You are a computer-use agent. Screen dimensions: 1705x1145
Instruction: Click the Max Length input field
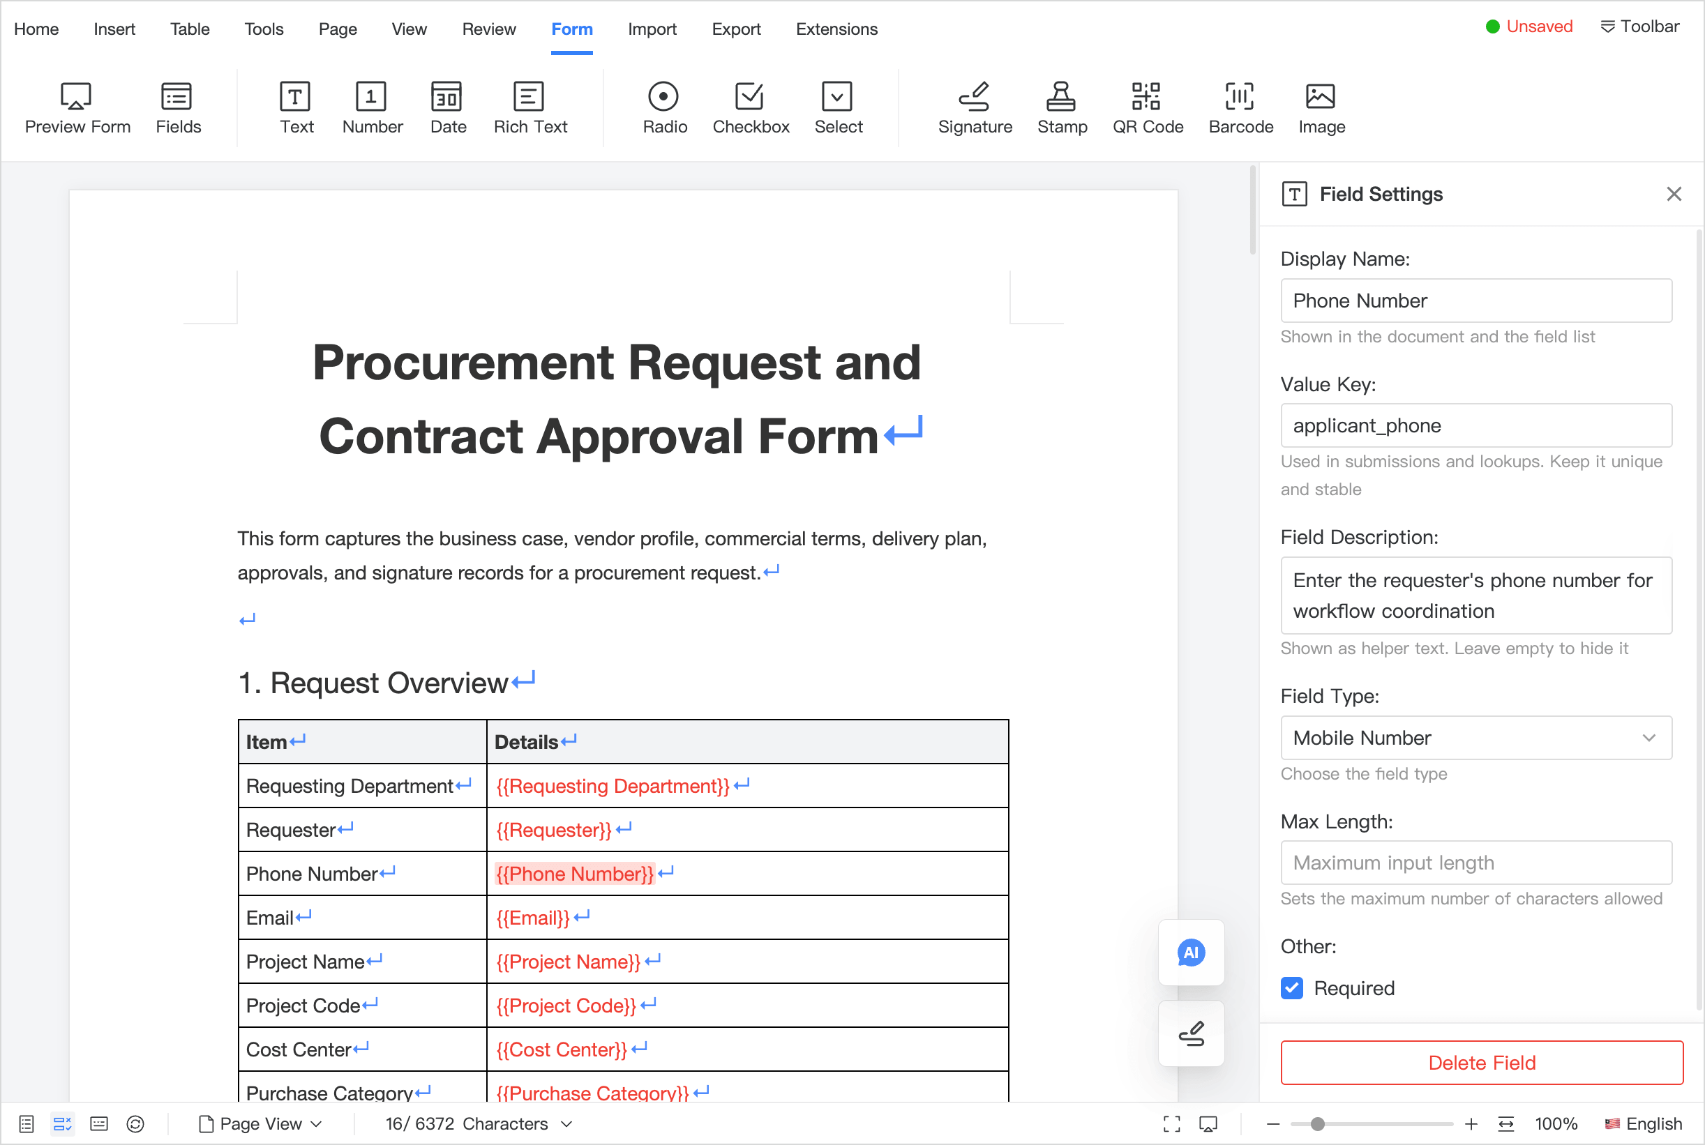tap(1475, 863)
